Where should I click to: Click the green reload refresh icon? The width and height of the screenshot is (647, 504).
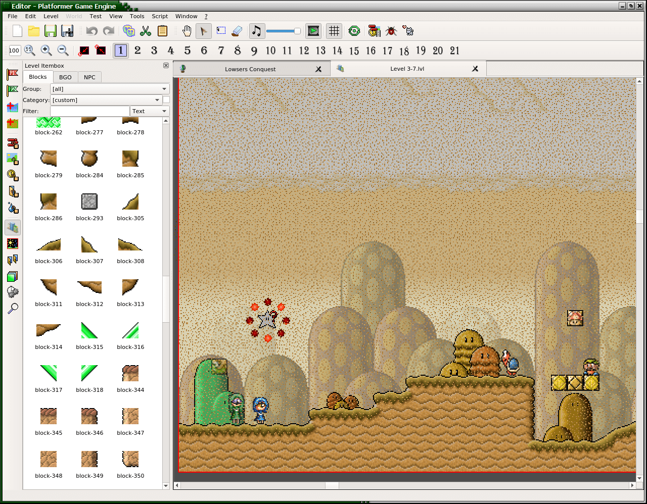pos(354,31)
